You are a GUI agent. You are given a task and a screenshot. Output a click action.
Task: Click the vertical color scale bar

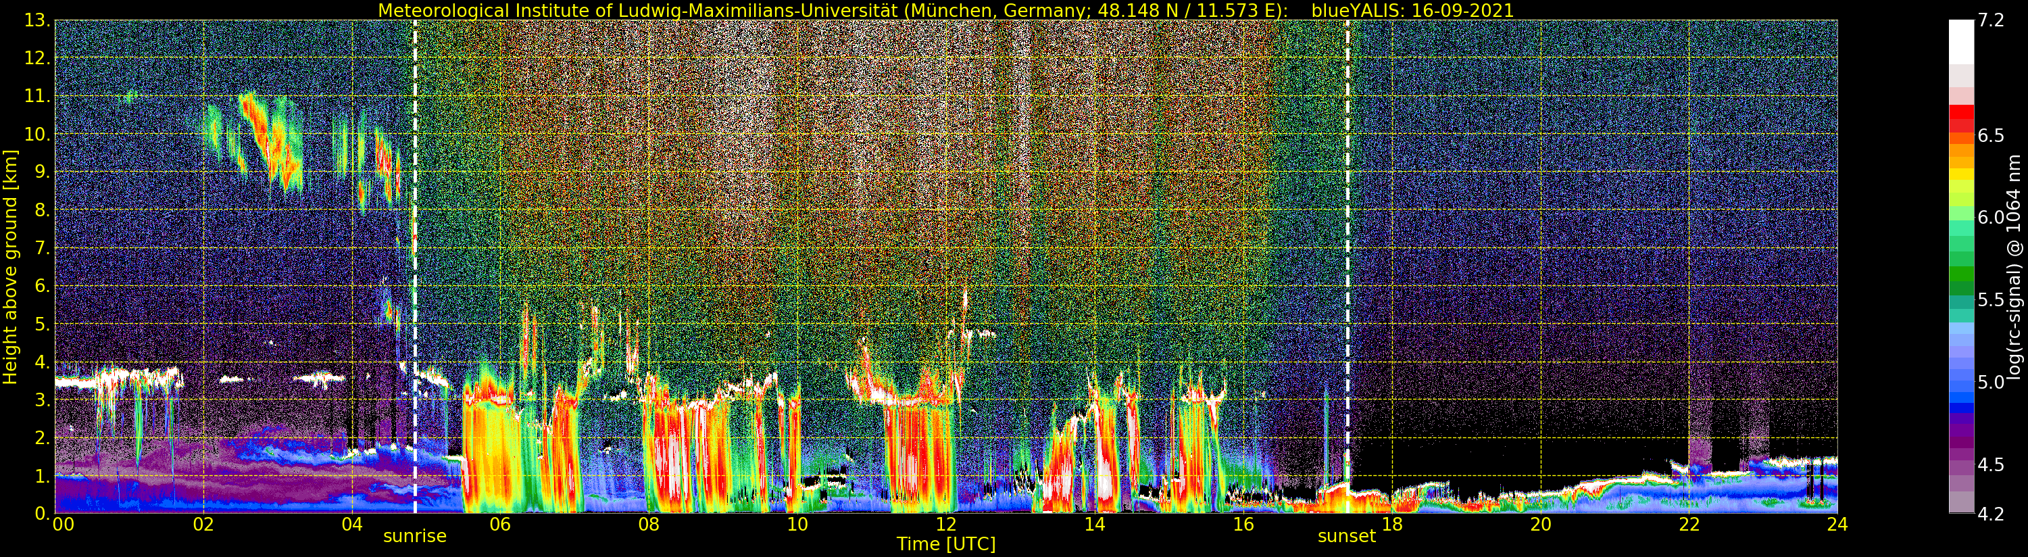coord(1961,266)
